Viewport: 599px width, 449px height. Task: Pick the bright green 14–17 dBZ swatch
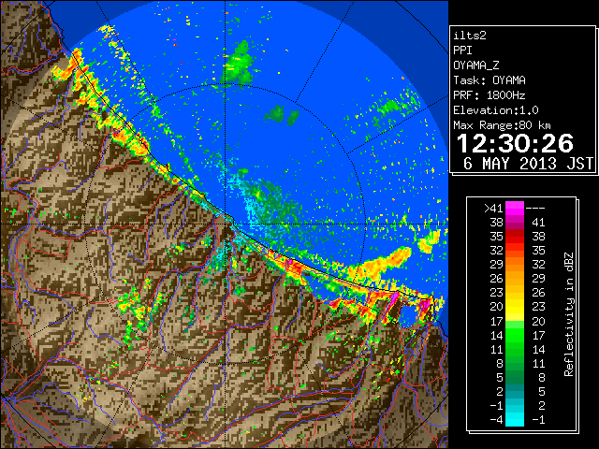[x=515, y=335]
